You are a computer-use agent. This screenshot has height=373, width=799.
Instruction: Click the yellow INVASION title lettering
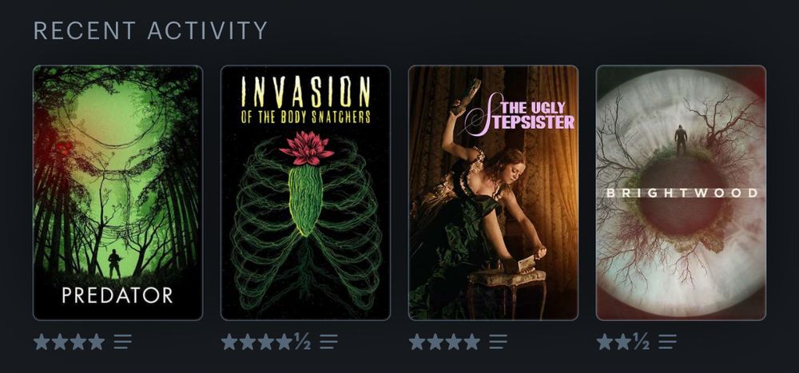coord(306,91)
